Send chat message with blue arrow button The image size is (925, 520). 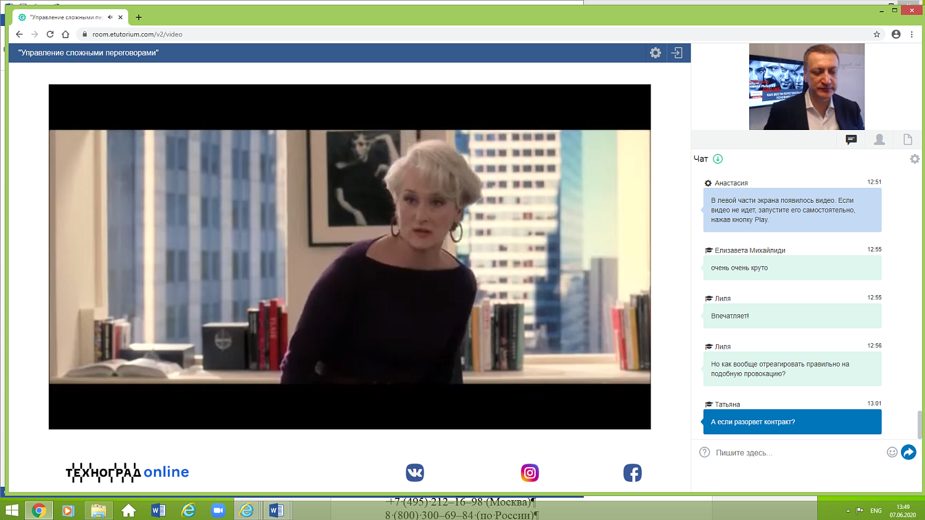point(908,452)
